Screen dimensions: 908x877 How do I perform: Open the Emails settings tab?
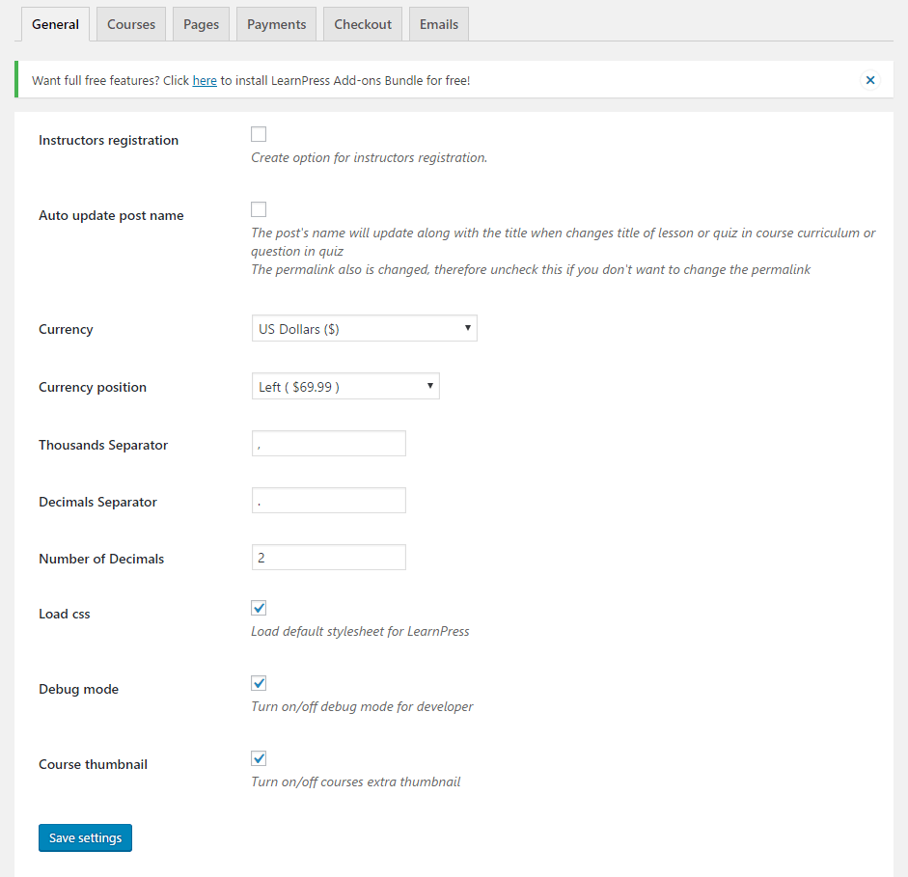point(439,24)
